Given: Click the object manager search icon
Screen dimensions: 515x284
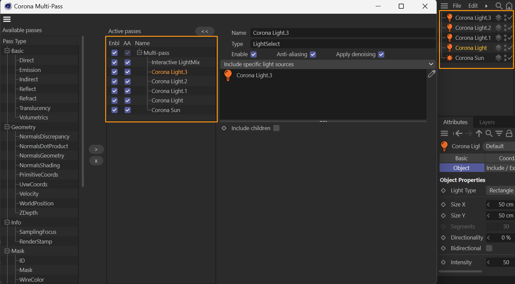Looking at the screenshot, I should pyautogui.click(x=499, y=6).
